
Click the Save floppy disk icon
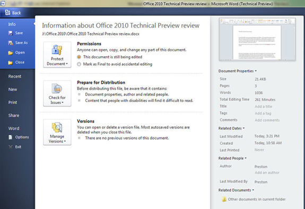pos(11,33)
